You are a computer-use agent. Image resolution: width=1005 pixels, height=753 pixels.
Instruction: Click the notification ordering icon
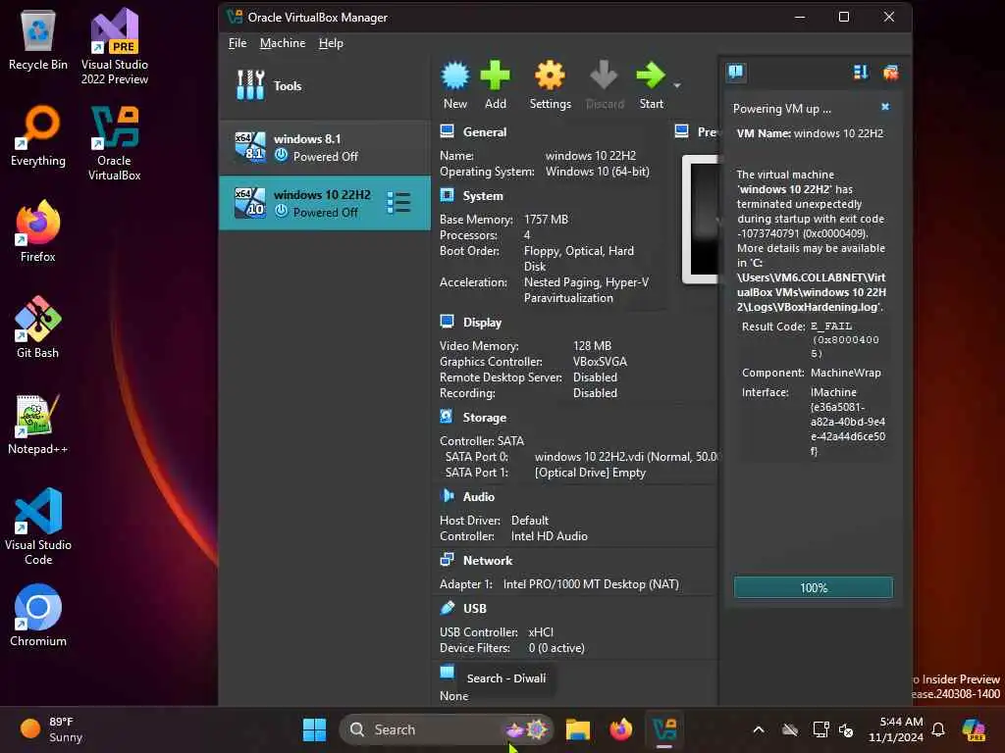pos(861,73)
